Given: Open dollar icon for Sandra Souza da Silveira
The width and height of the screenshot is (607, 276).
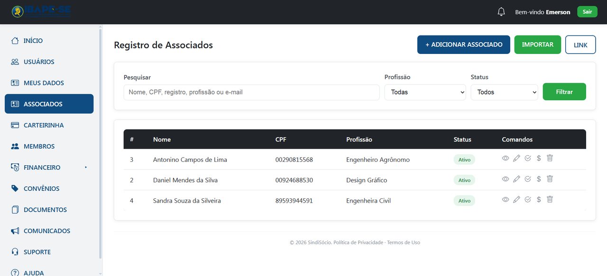Looking at the screenshot, I should [539, 200].
